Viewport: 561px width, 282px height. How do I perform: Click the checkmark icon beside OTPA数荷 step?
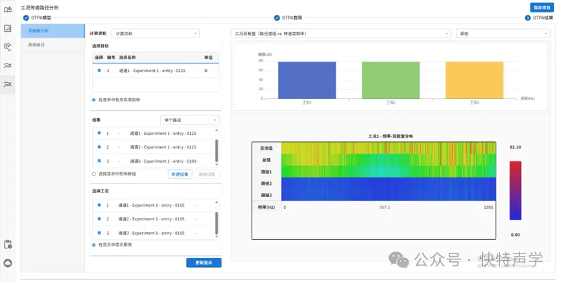(276, 18)
